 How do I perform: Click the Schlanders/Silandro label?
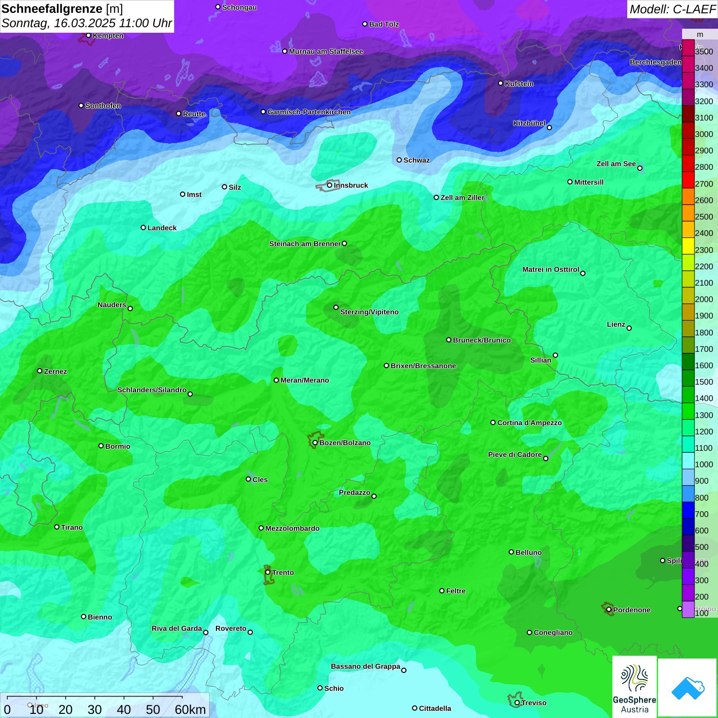tap(152, 390)
